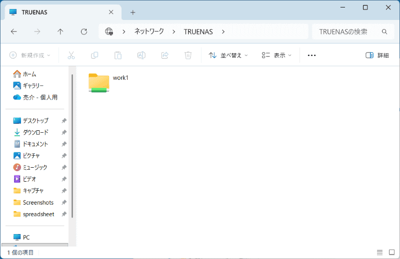Click the pin icon next to spreadsheet
Image resolution: width=400 pixels, height=259 pixels.
(64, 214)
